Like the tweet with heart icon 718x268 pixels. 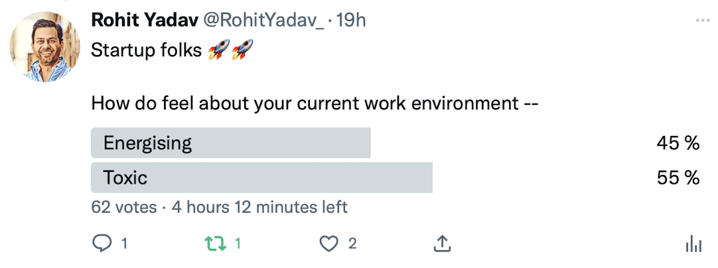pyautogui.click(x=329, y=244)
